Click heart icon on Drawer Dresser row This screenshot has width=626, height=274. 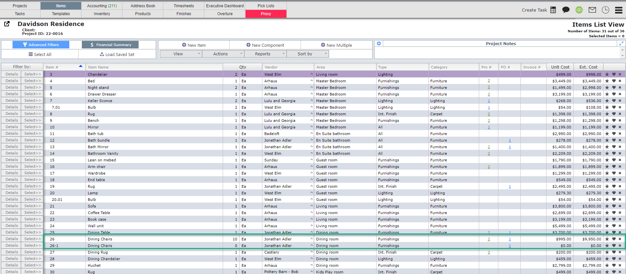pyautogui.click(x=614, y=94)
